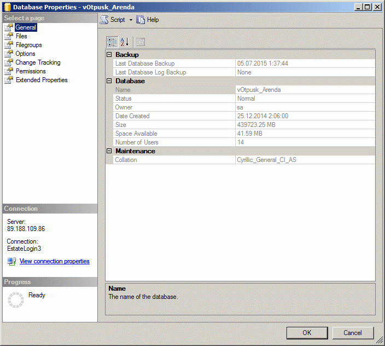Click the Ready progress spinner

(x=16, y=300)
